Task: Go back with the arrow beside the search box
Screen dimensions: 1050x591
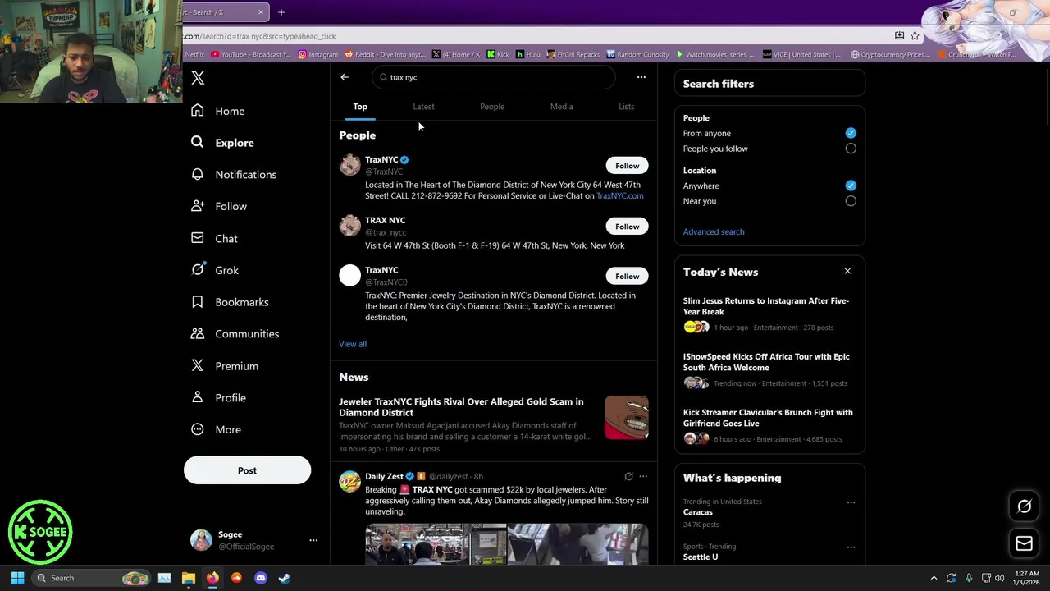Action: (345, 77)
